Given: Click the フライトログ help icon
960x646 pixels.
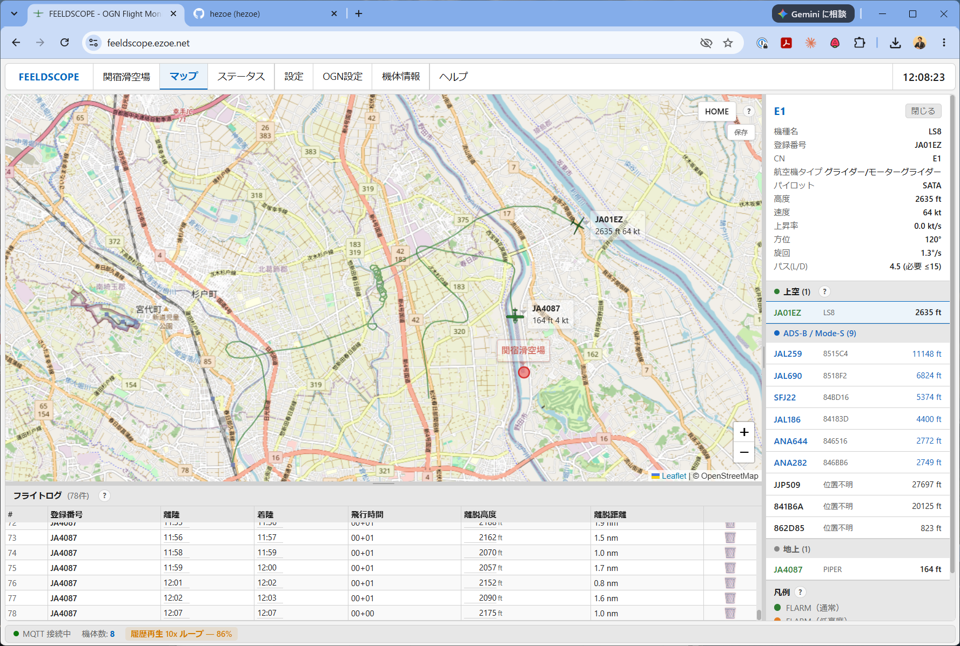Looking at the screenshot, I should coord(105,495).
